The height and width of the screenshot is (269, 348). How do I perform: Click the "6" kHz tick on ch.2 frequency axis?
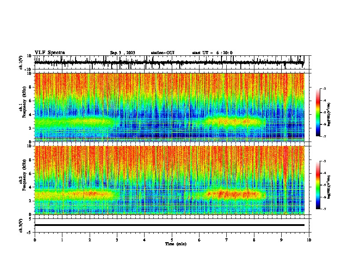click(31, 174)
